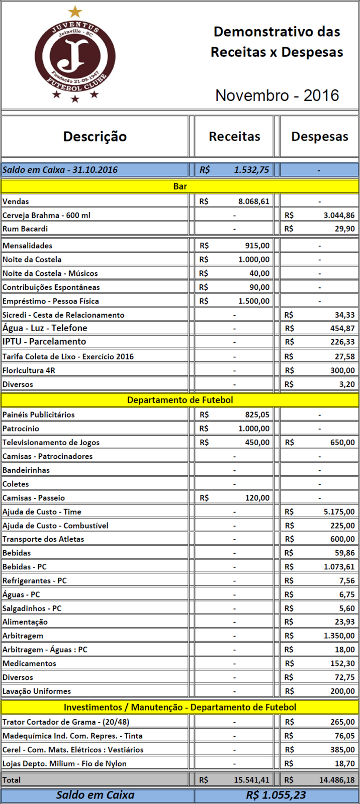Click the 'Saldo em Caixa - 31.10.2016' row label

coord(60,170)
